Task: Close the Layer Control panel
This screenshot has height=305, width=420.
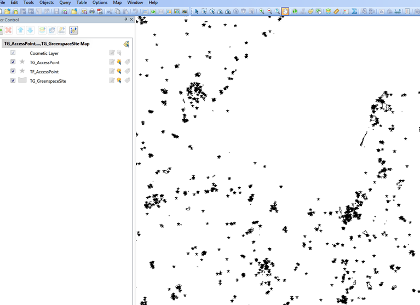Action: click(131, 20)
